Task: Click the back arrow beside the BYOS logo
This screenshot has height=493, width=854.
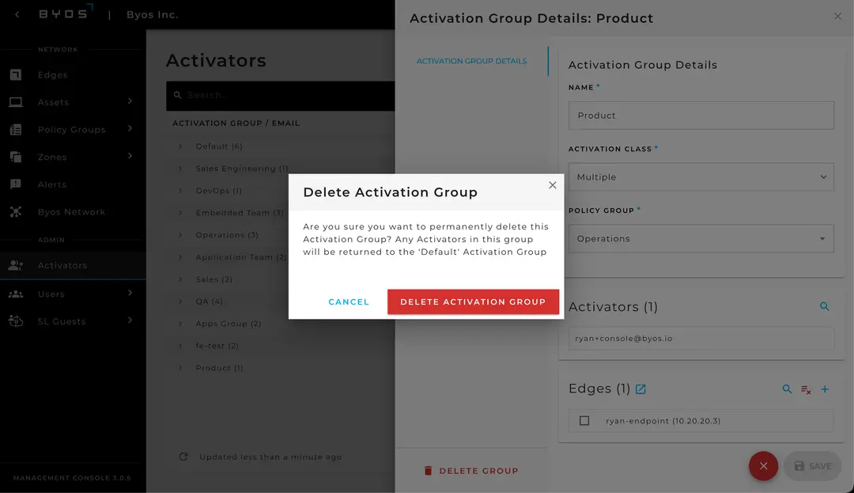Action: tap(17, 14)
